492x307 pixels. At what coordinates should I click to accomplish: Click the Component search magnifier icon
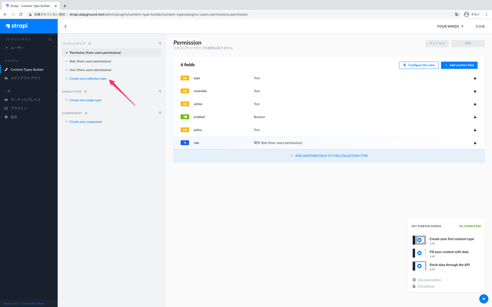click(x=160, y=113)
